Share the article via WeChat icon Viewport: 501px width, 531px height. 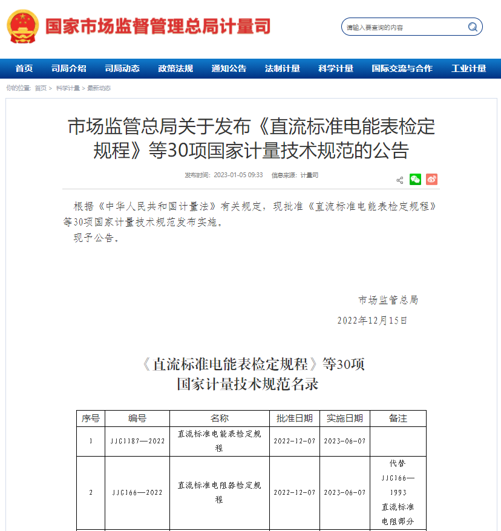coord(415,180)
